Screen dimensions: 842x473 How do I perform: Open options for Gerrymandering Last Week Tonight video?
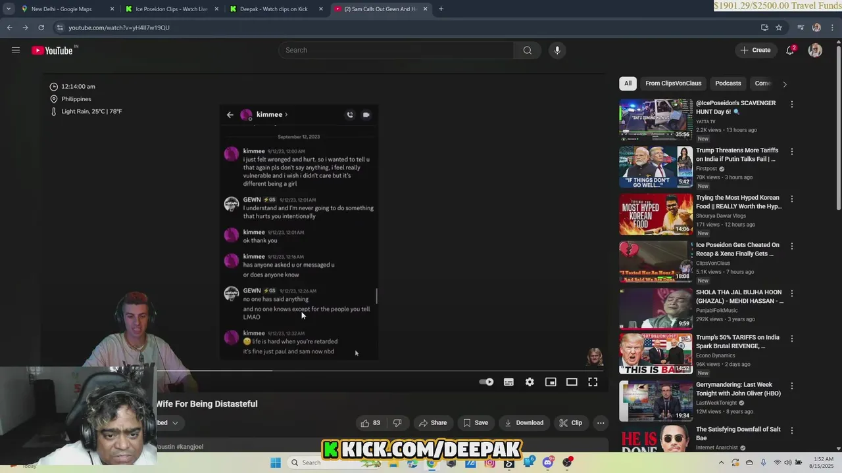pyautogui.click(x=792, y=386)
